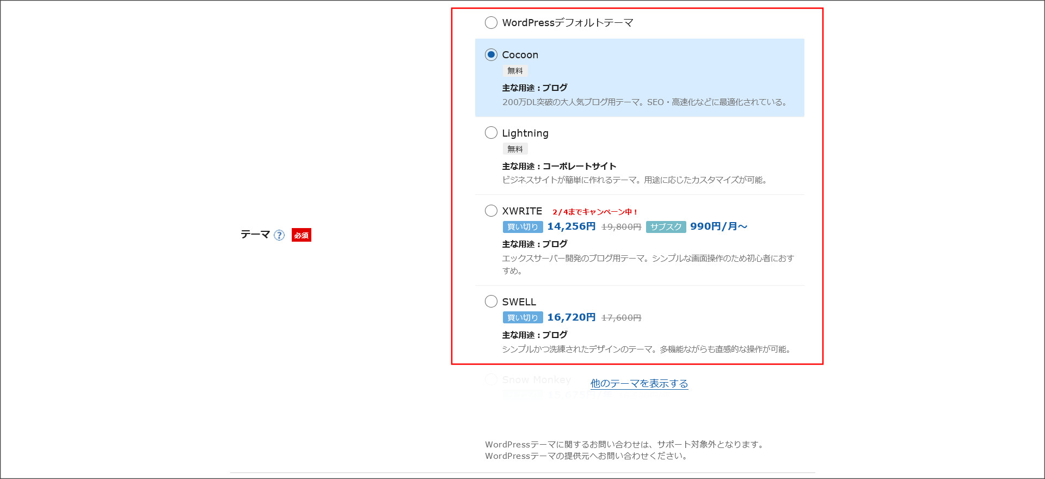This screenshot has width=1045, height=479.
Task: Open the 他のテーマを表示する link
Action: (639, 384)
